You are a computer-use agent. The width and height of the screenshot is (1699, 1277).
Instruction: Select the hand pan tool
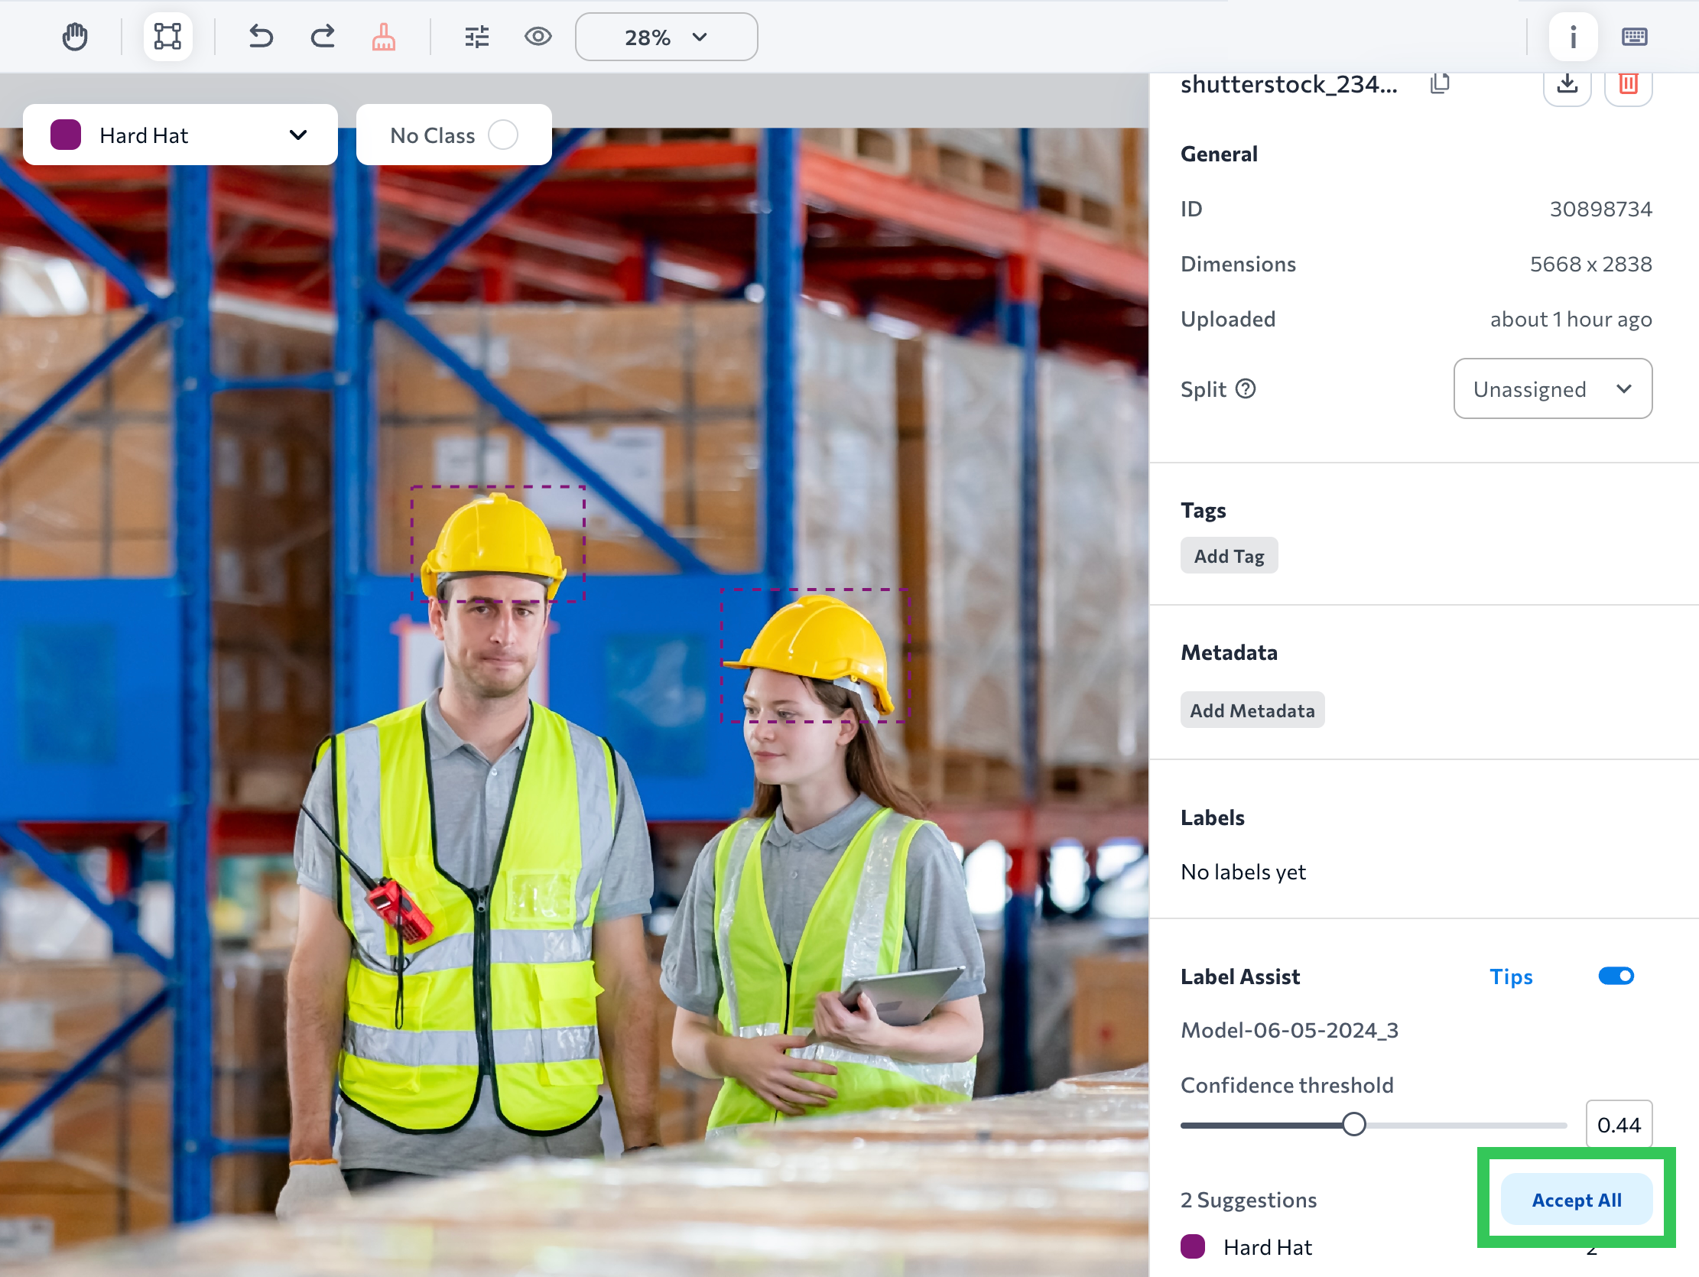coord(74,37)
